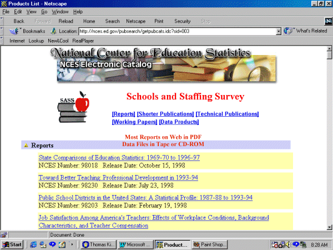Click the Netscape N logo icon

(x=327, y=21)
